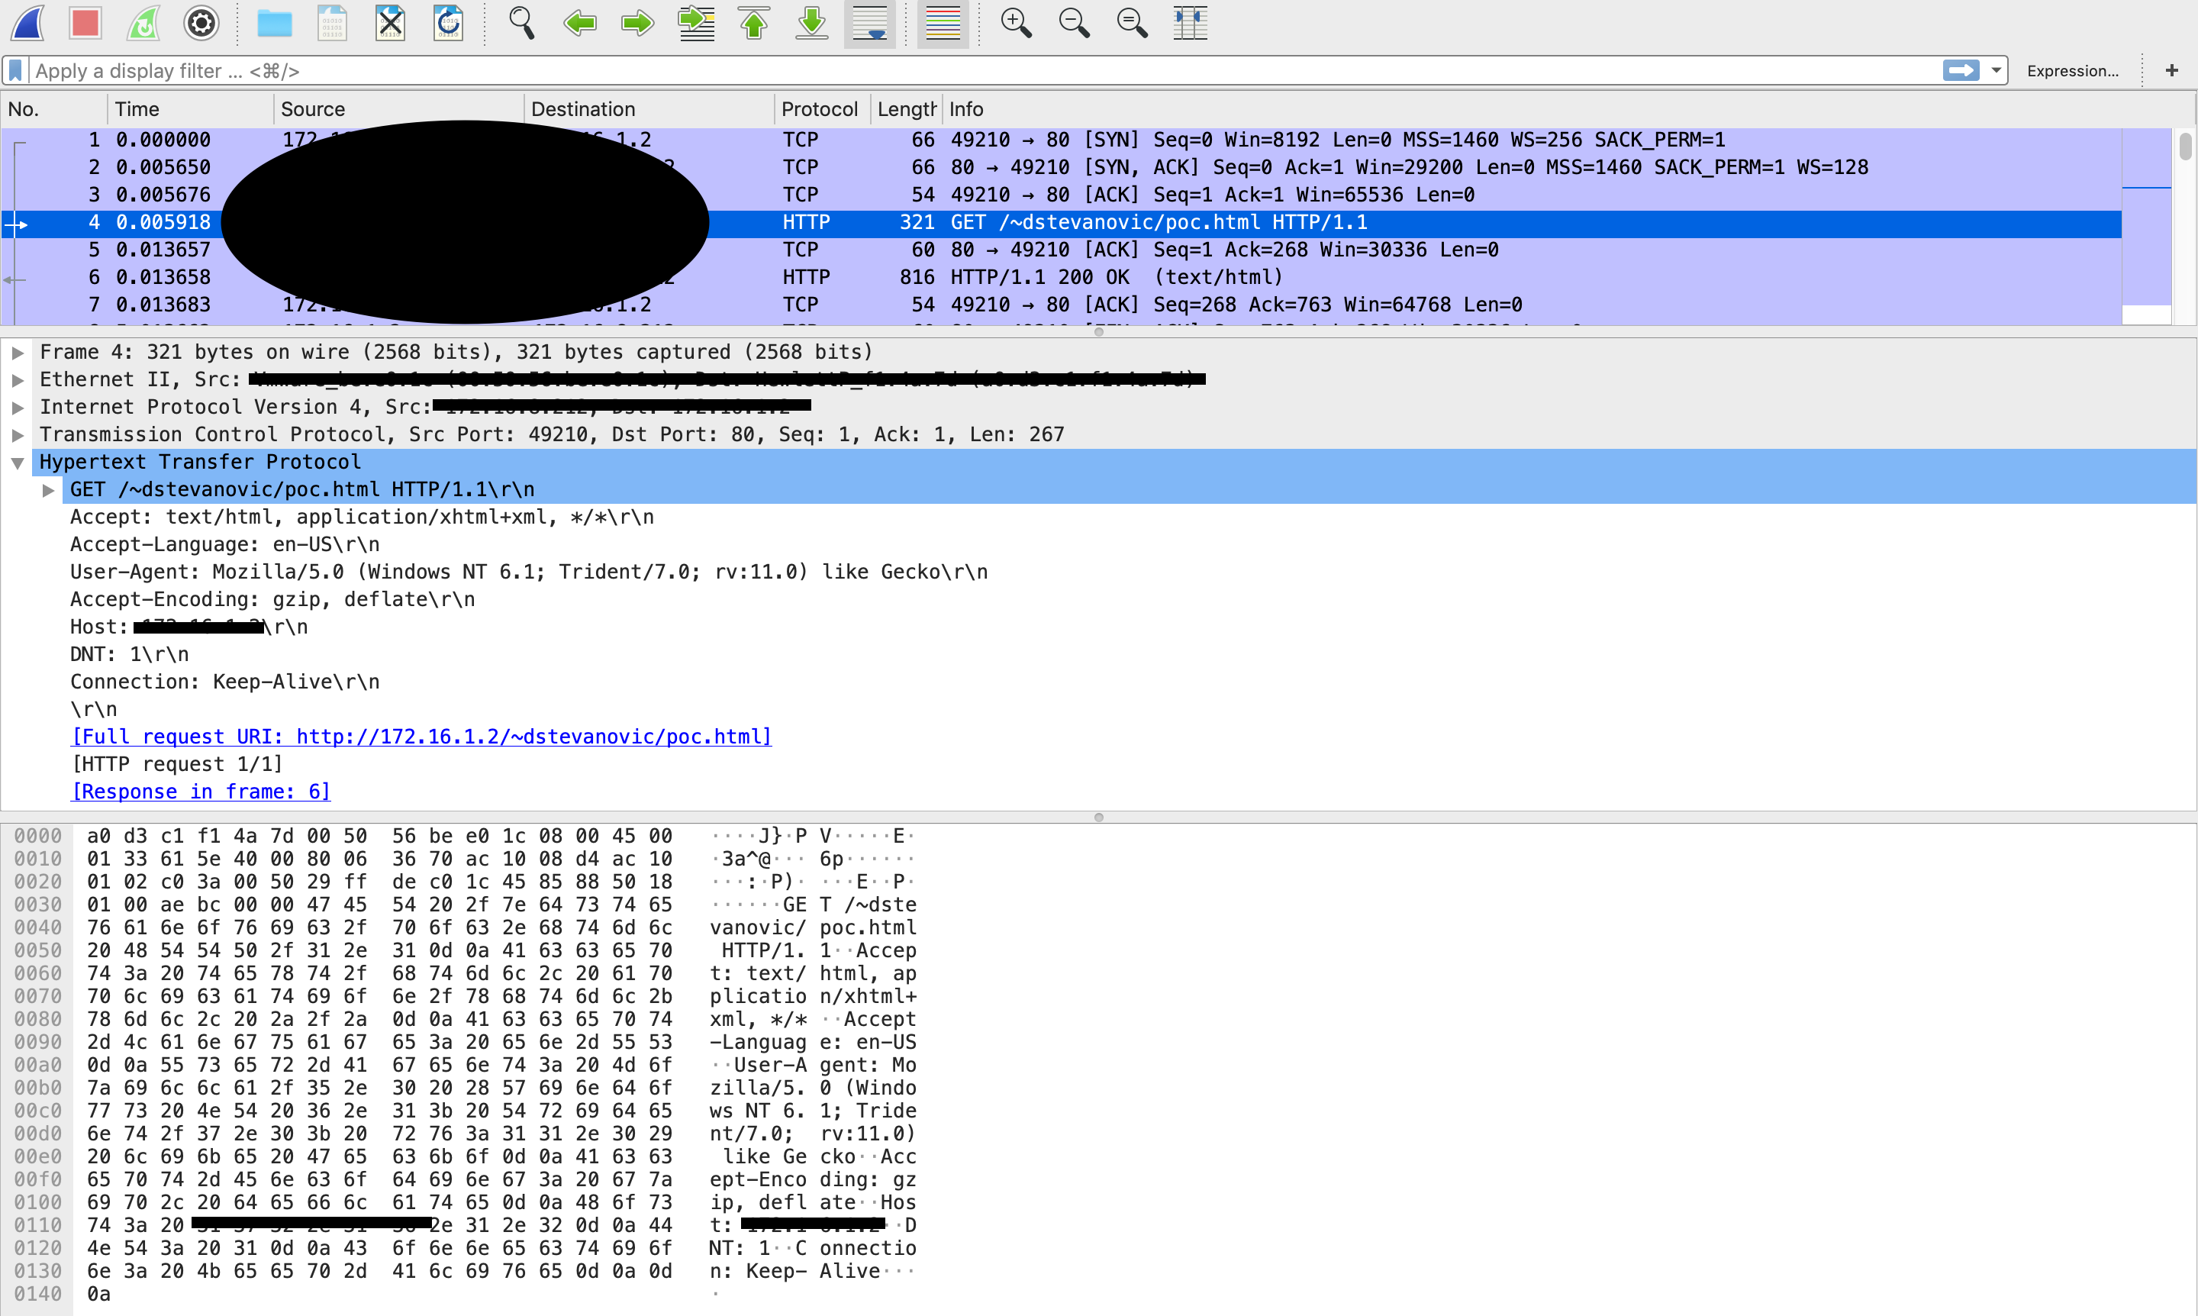The height and width of the screenshot is (1316, 2198).
Task: Restart the current capture
Action: (143, 23)
